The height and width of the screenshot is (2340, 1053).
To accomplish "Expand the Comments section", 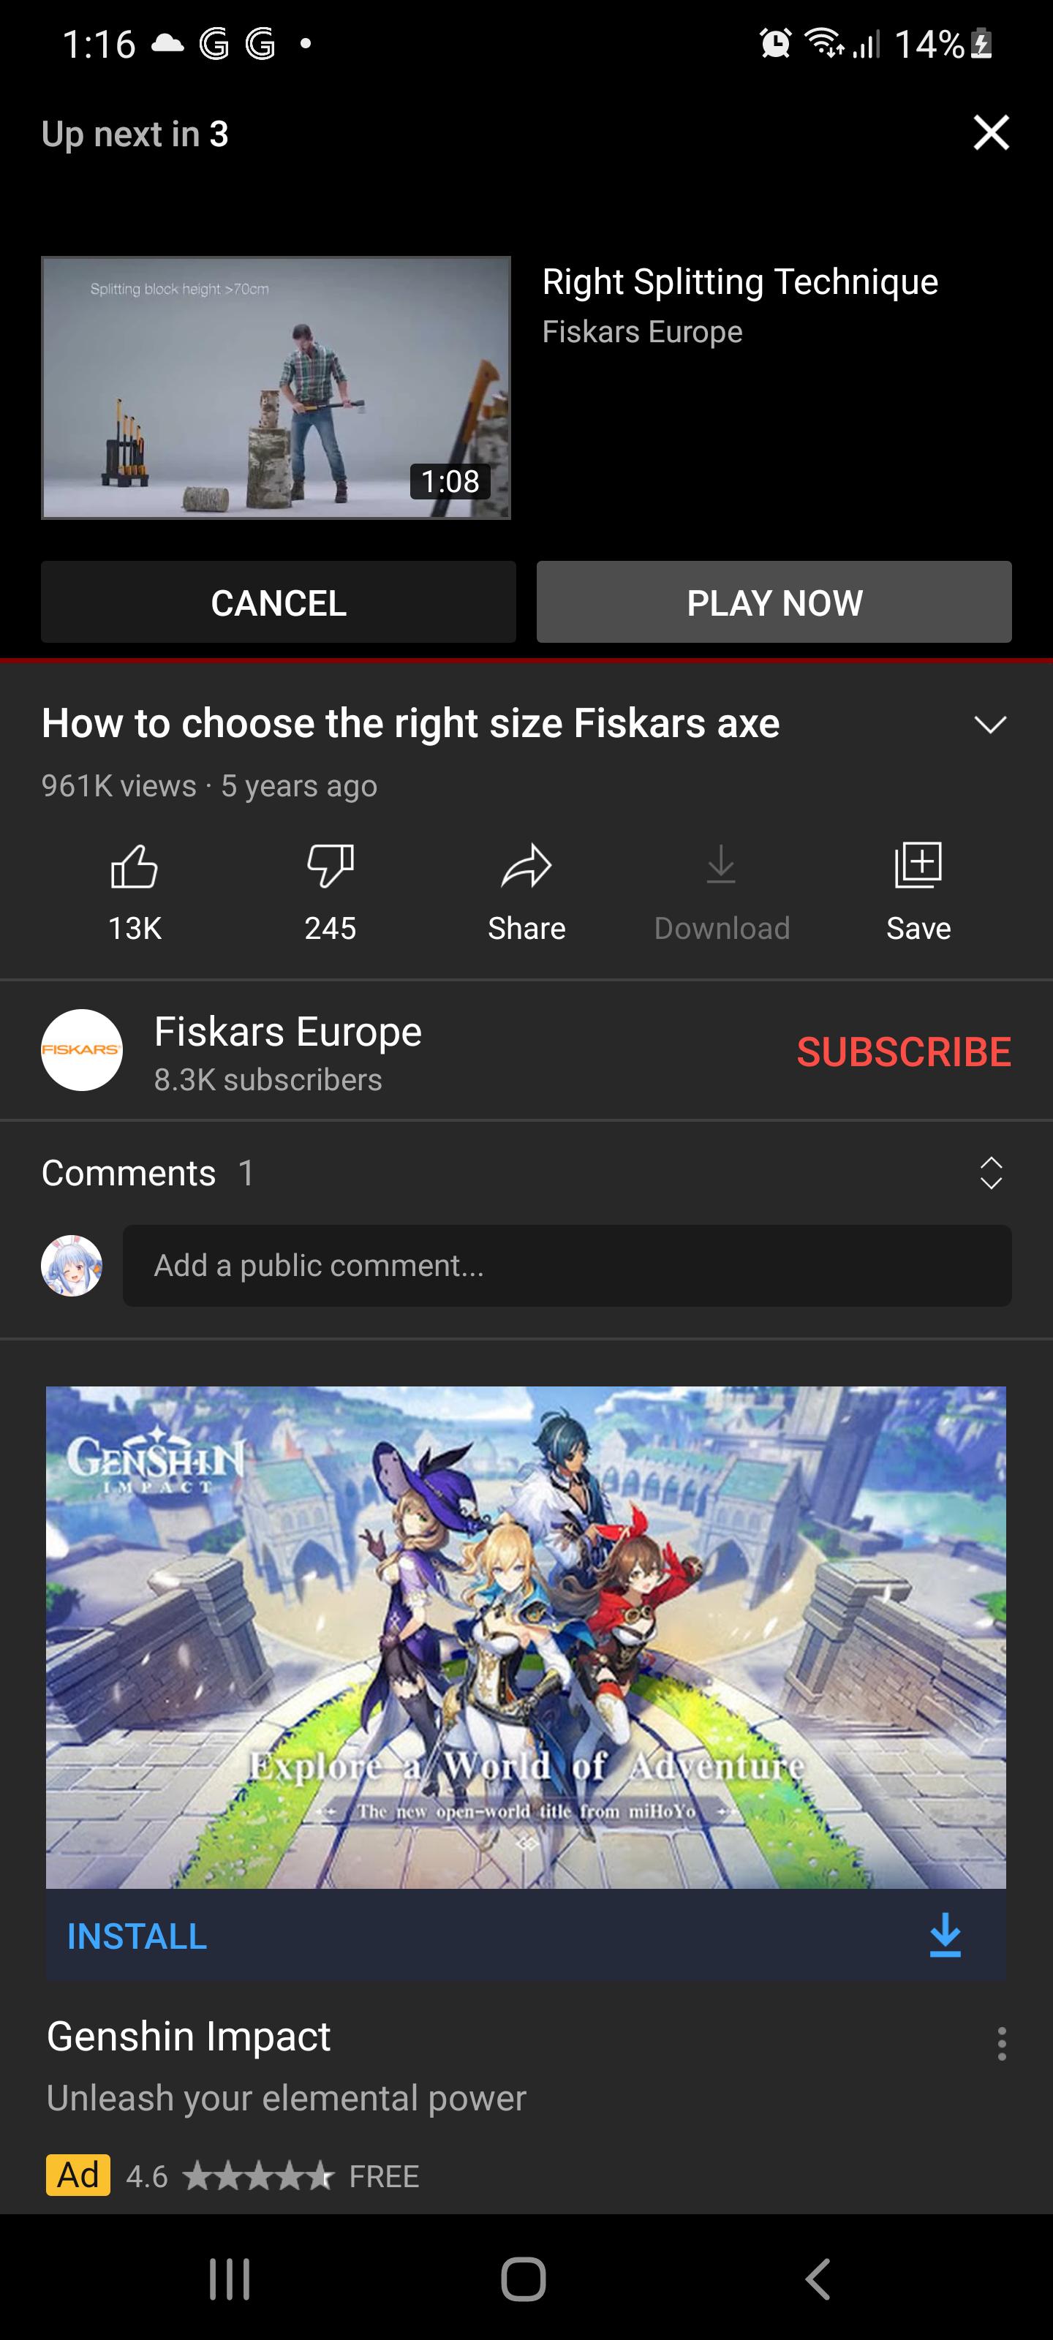I will coord(990,1173).
